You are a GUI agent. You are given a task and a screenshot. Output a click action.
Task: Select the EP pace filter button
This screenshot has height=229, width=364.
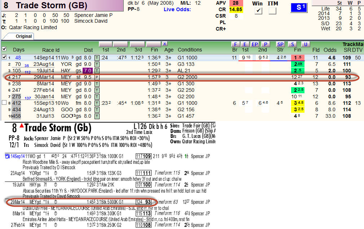[255, 44]
